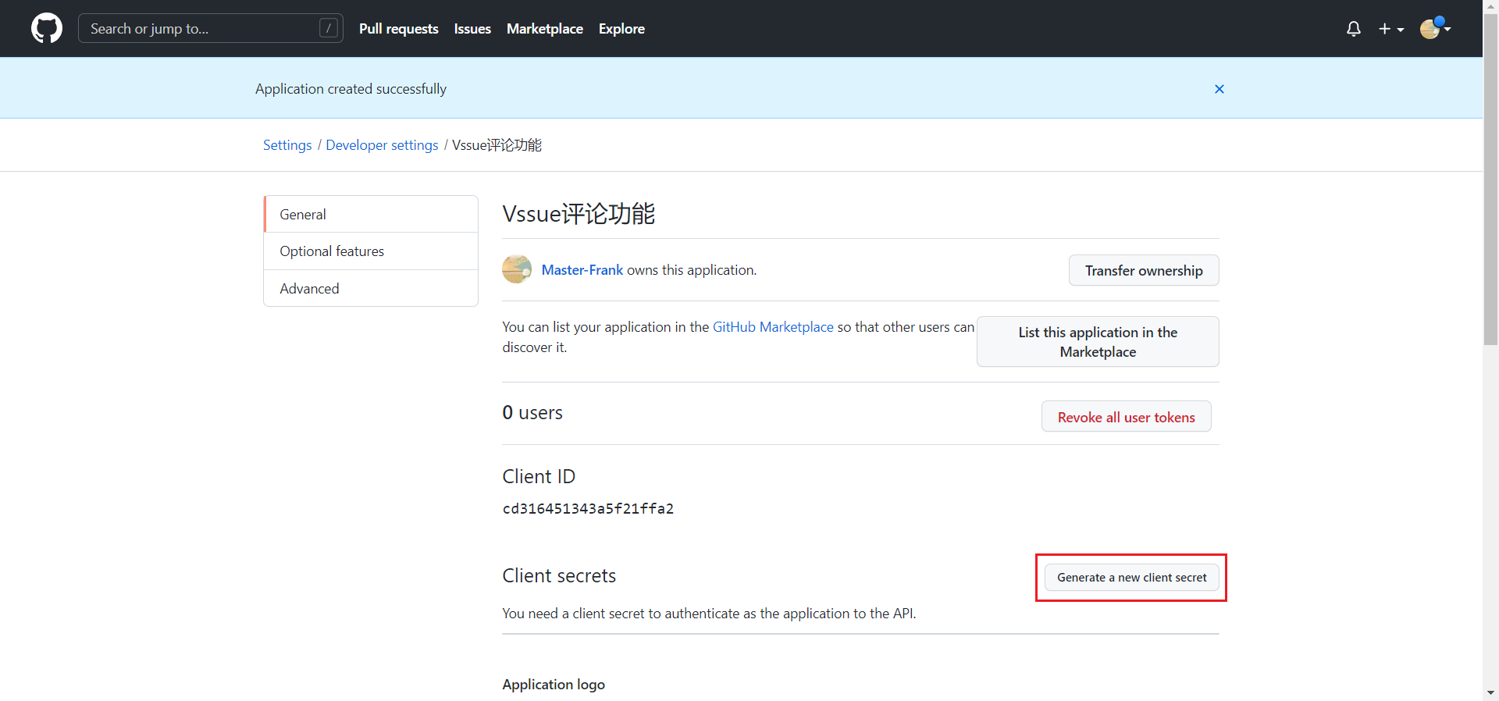Select the Optional features sidebar tab
The height and width of the screenshot is (701, 1499).
tap(371, 251)
